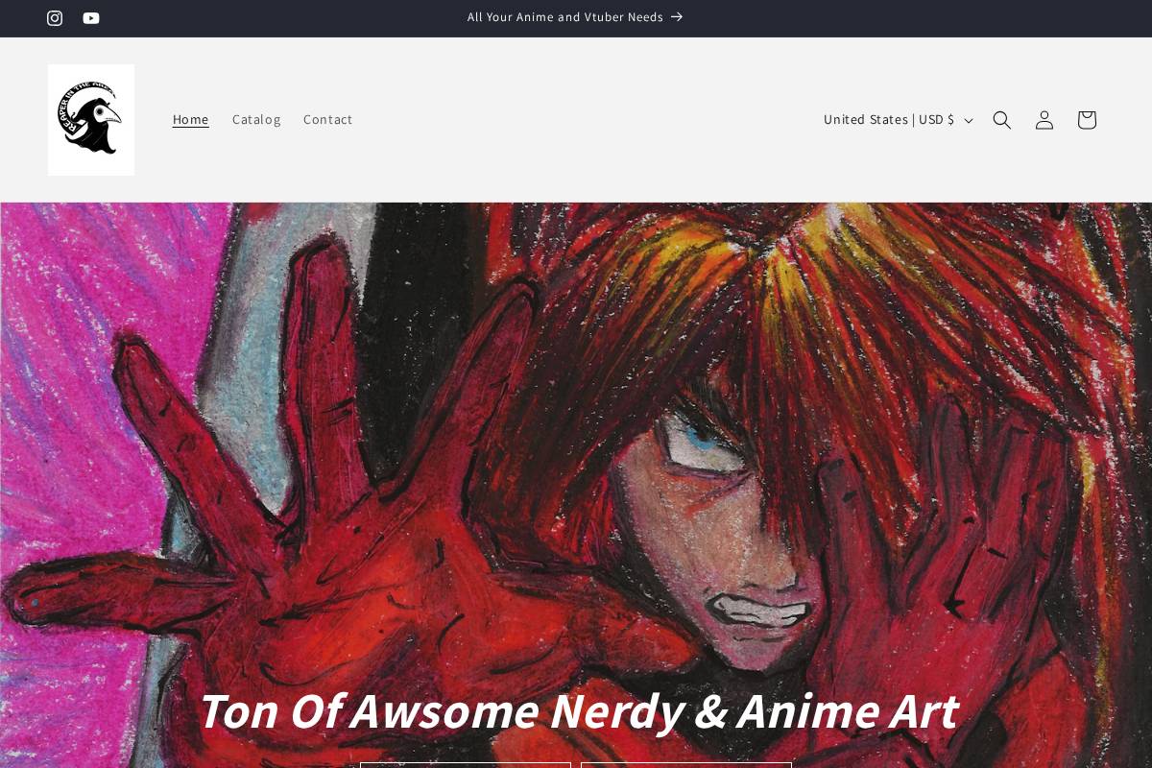
Task: Click the announcement banner arrow icon
Action: pos(677,16)
